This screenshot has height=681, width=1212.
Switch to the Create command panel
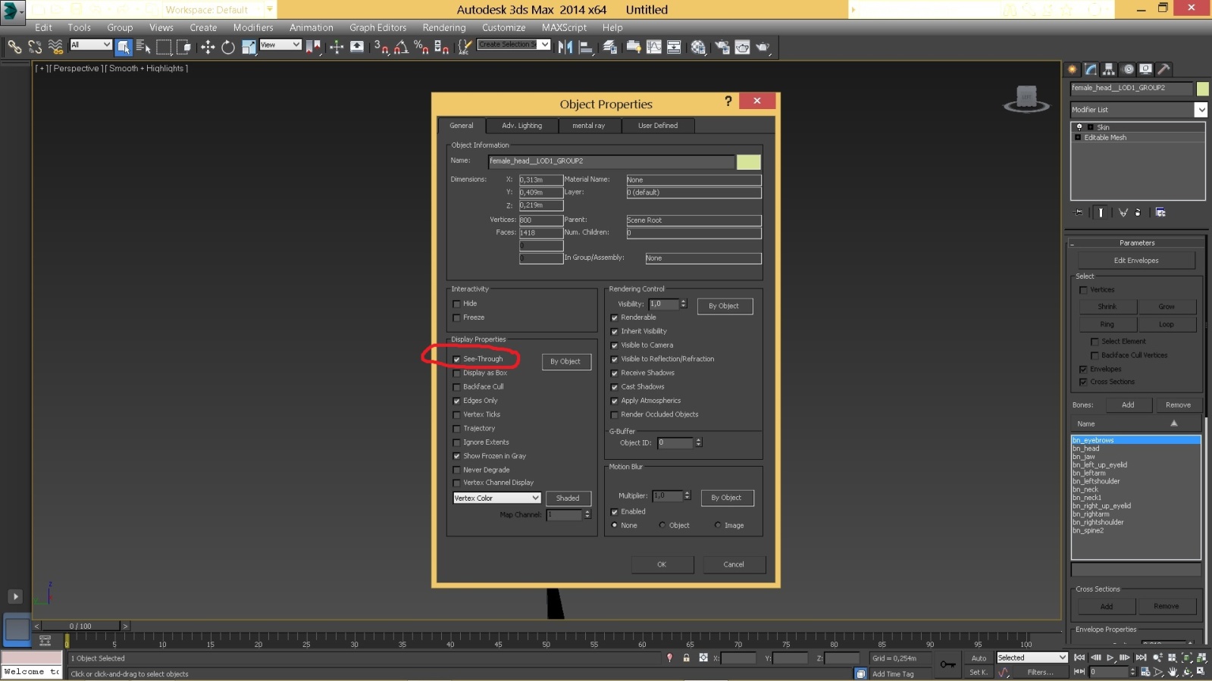point(1073,69)
